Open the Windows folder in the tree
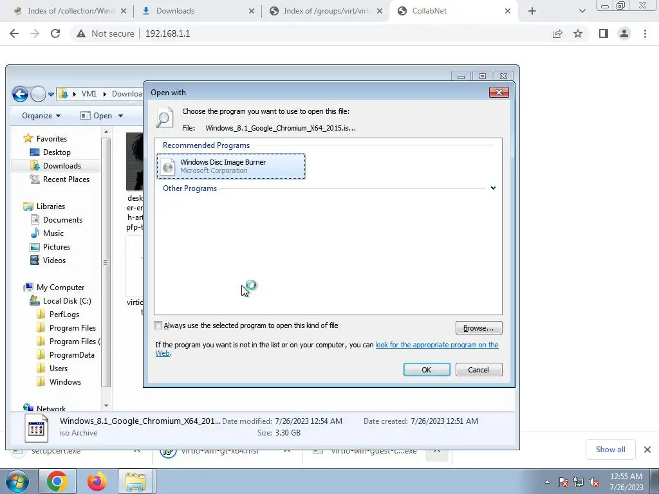 tap(65, 382)
